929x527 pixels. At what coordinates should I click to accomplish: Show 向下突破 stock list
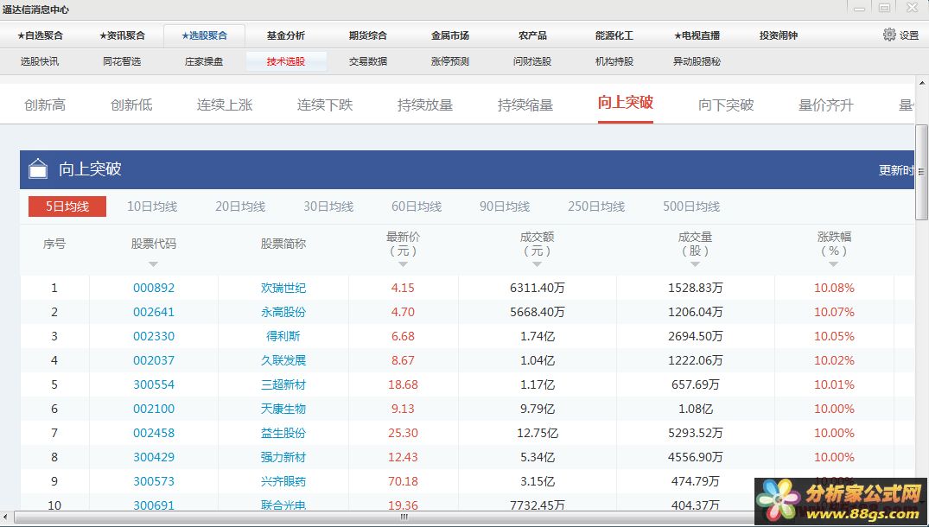(726, 105)
